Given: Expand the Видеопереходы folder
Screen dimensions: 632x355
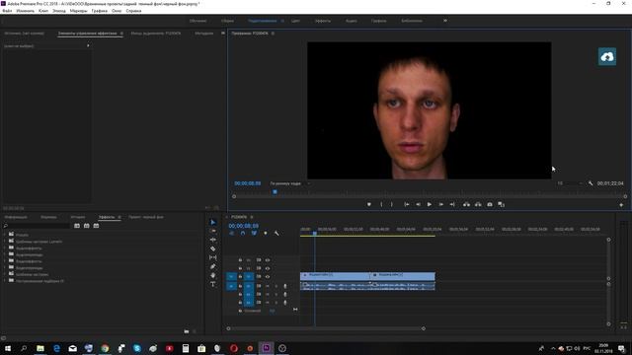Looking at the screenshot, I should (5, 267).
